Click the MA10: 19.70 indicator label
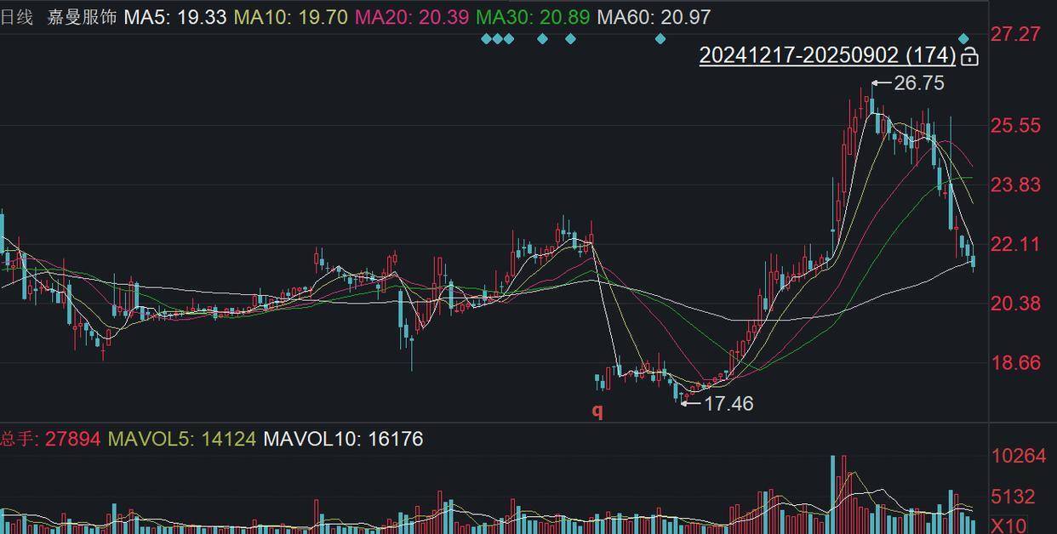The image size is (1057, 534). pyautogui.click(x=290, y=17)
